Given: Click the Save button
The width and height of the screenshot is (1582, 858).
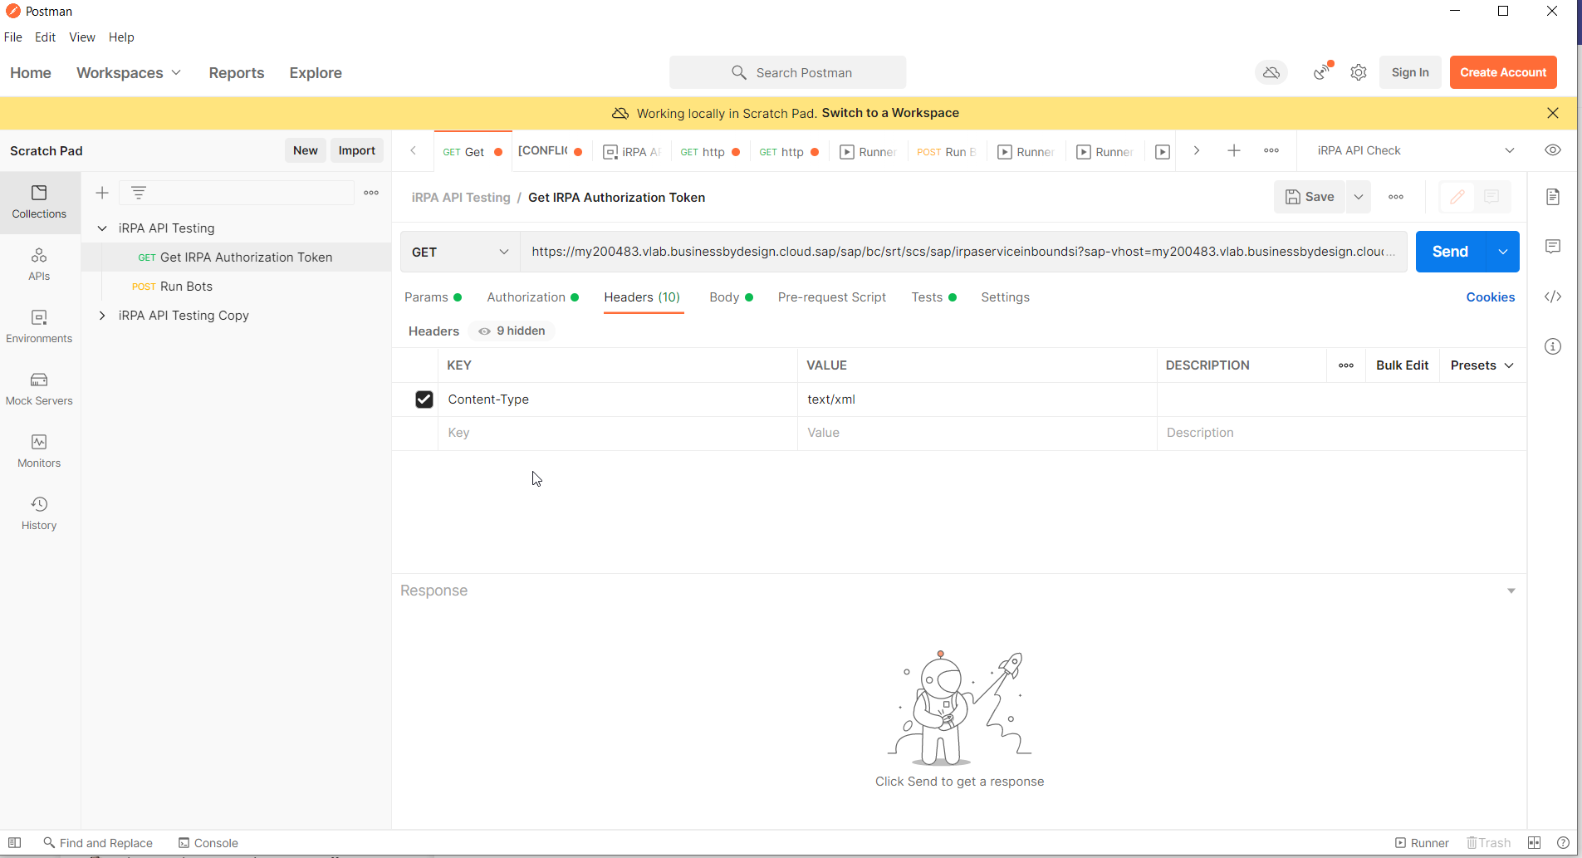Looking at the screenshot, I should (1310, 197).
